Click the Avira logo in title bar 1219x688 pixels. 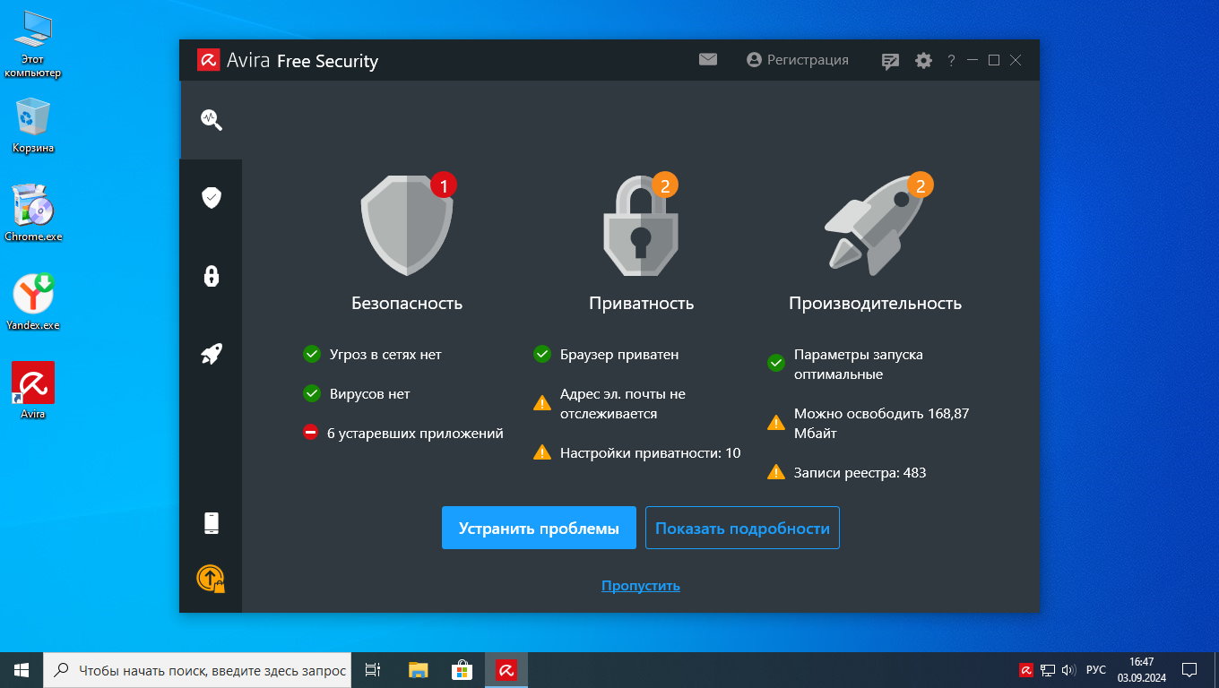209,60
